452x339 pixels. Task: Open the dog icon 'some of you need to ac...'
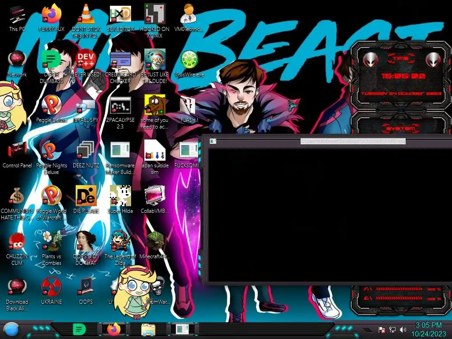click(154, 112)
